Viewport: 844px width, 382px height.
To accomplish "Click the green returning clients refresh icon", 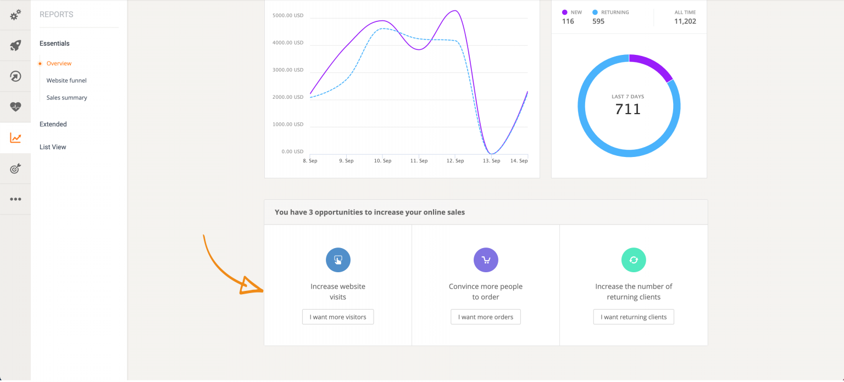I will tap(633, 260).
